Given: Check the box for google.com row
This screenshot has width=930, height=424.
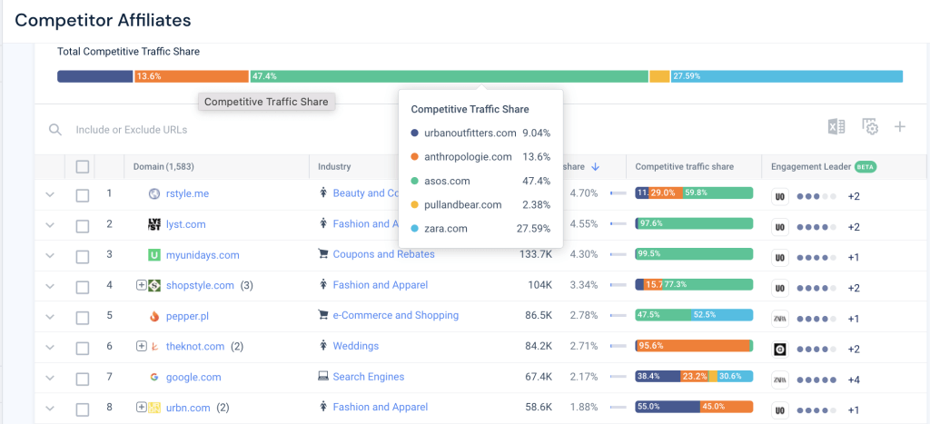Looking at the screenshot, I should tap(83, 379).
